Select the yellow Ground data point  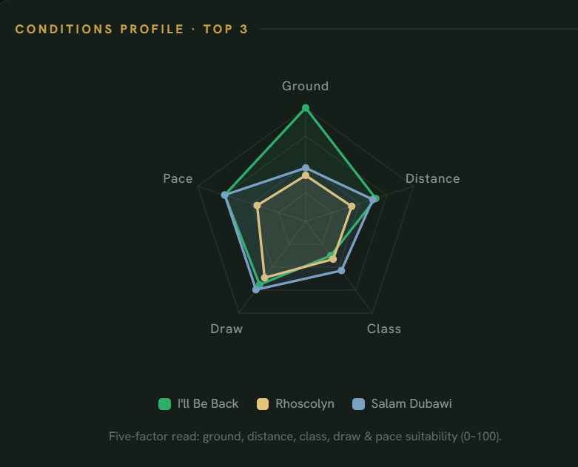click(x=305, y=176)
